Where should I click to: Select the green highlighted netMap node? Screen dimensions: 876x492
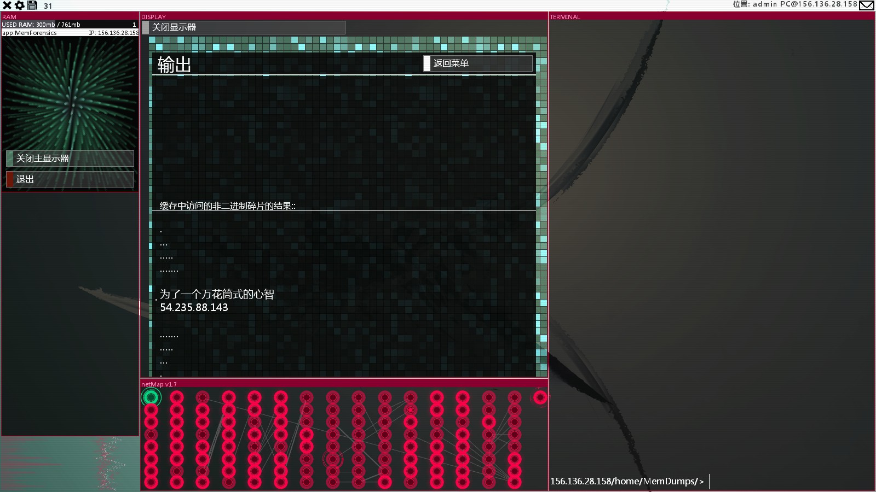tap(151, 397)
